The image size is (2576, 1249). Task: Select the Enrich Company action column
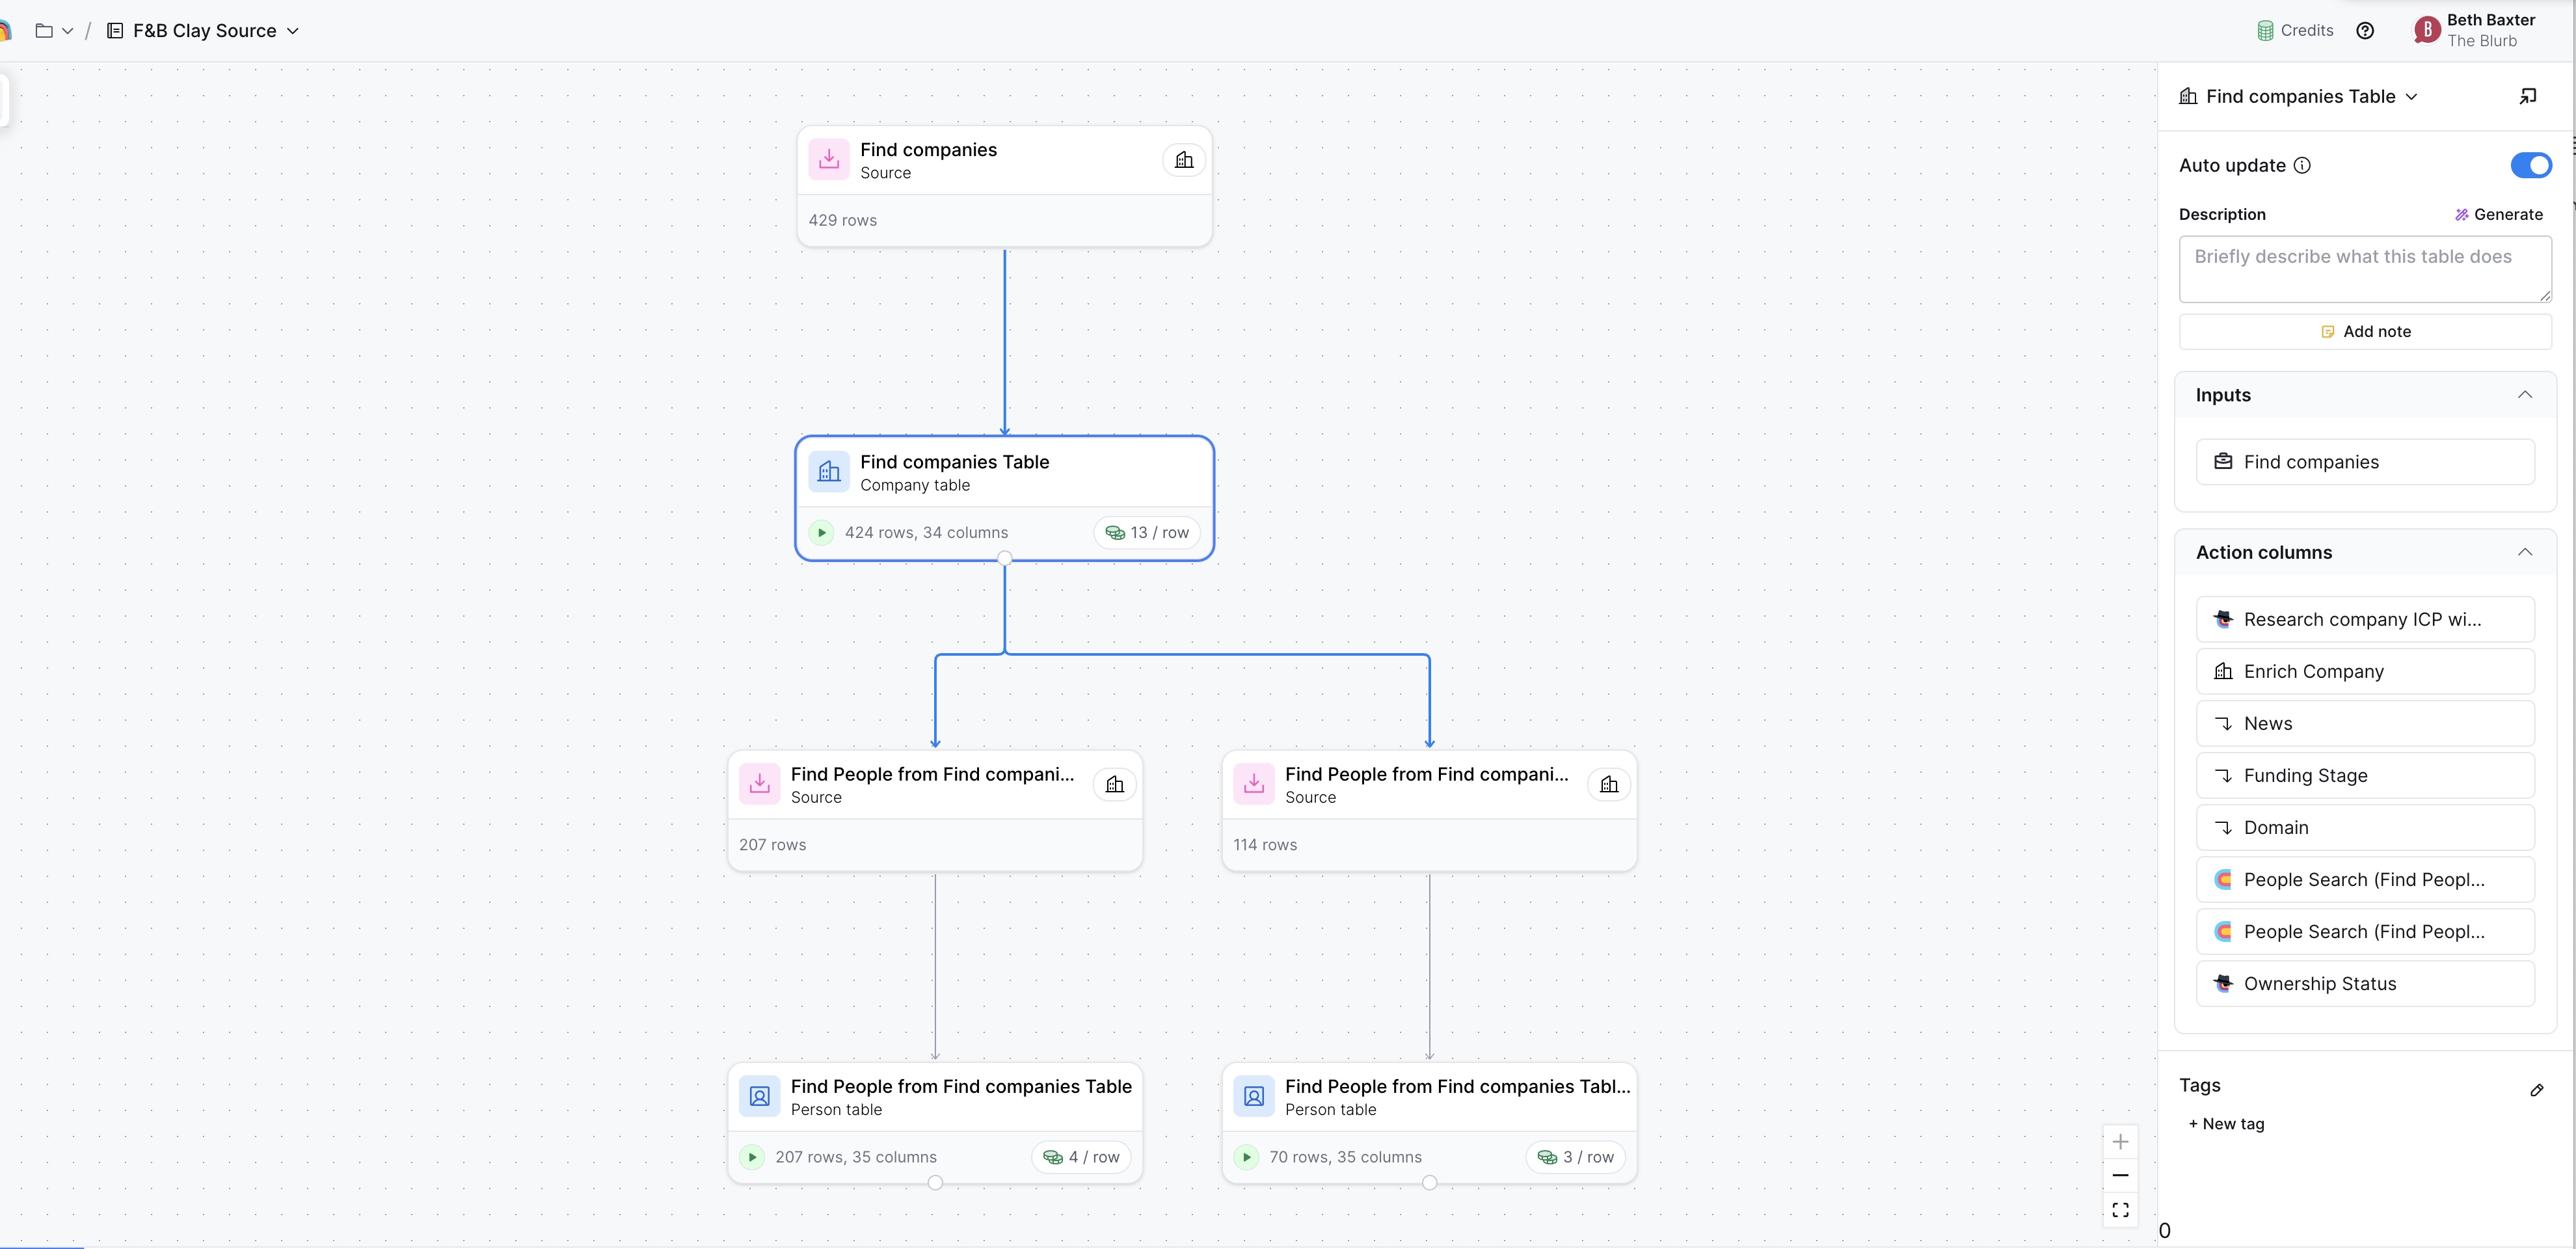2364,672
